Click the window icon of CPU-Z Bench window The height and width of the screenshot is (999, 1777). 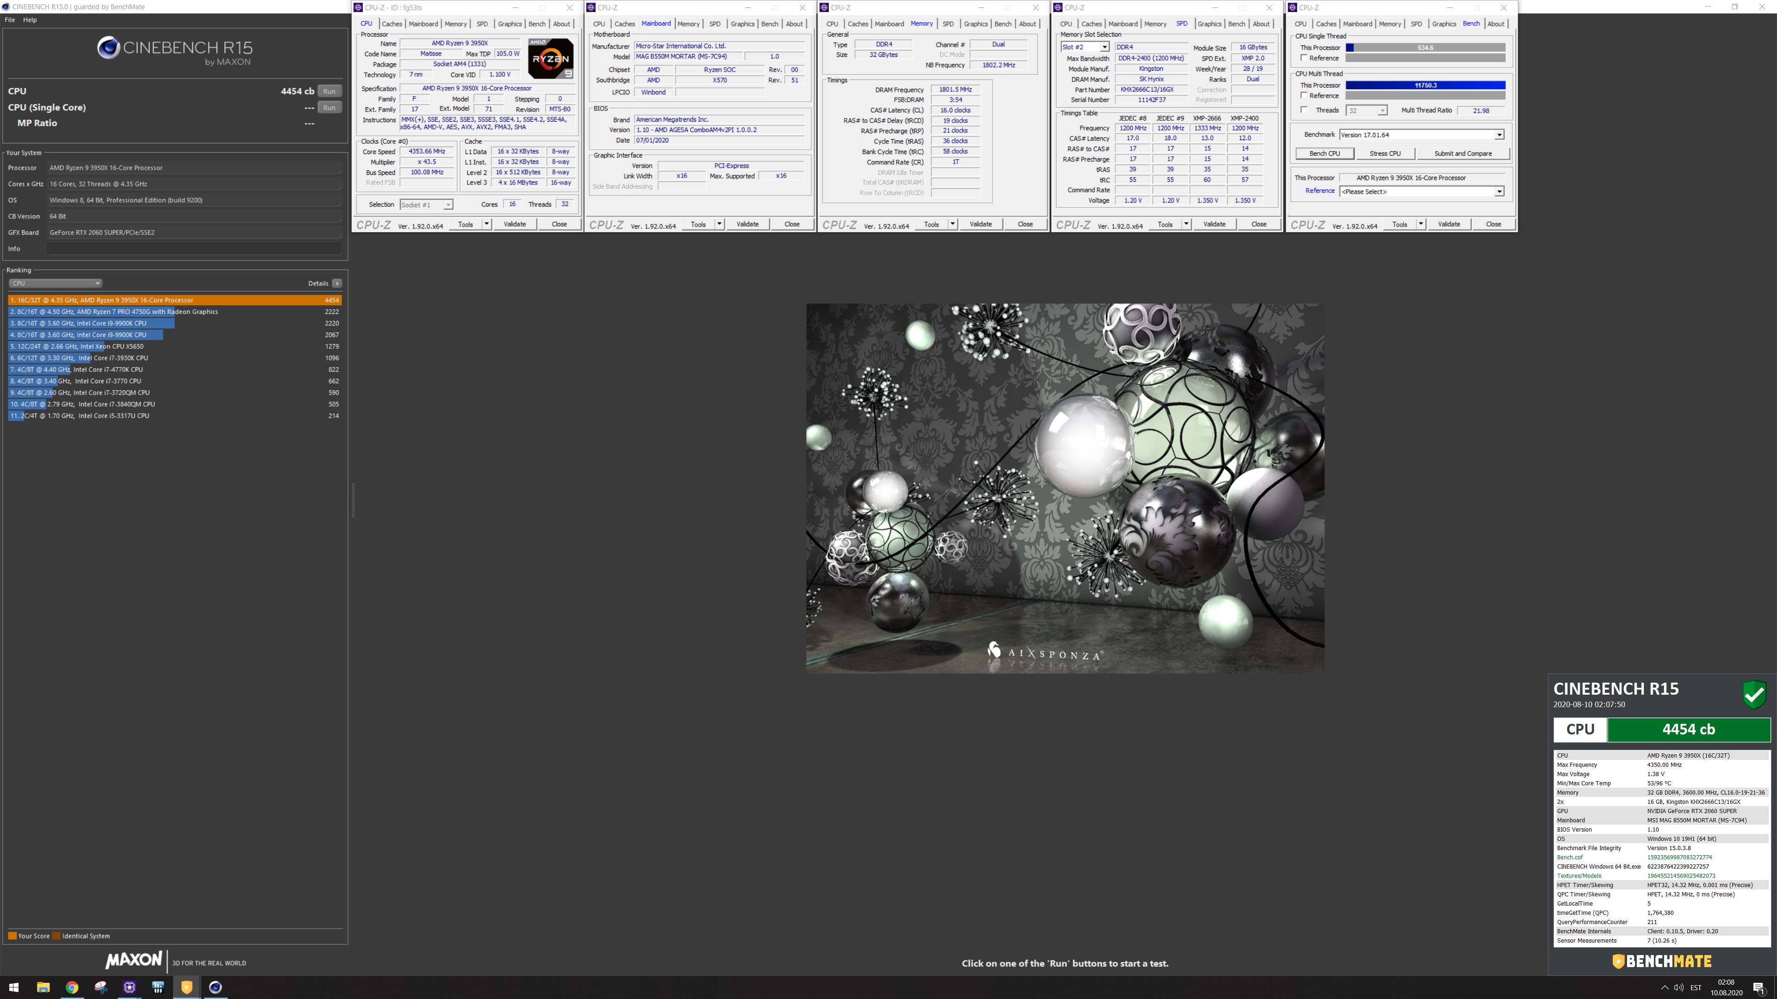point(1293,7)
